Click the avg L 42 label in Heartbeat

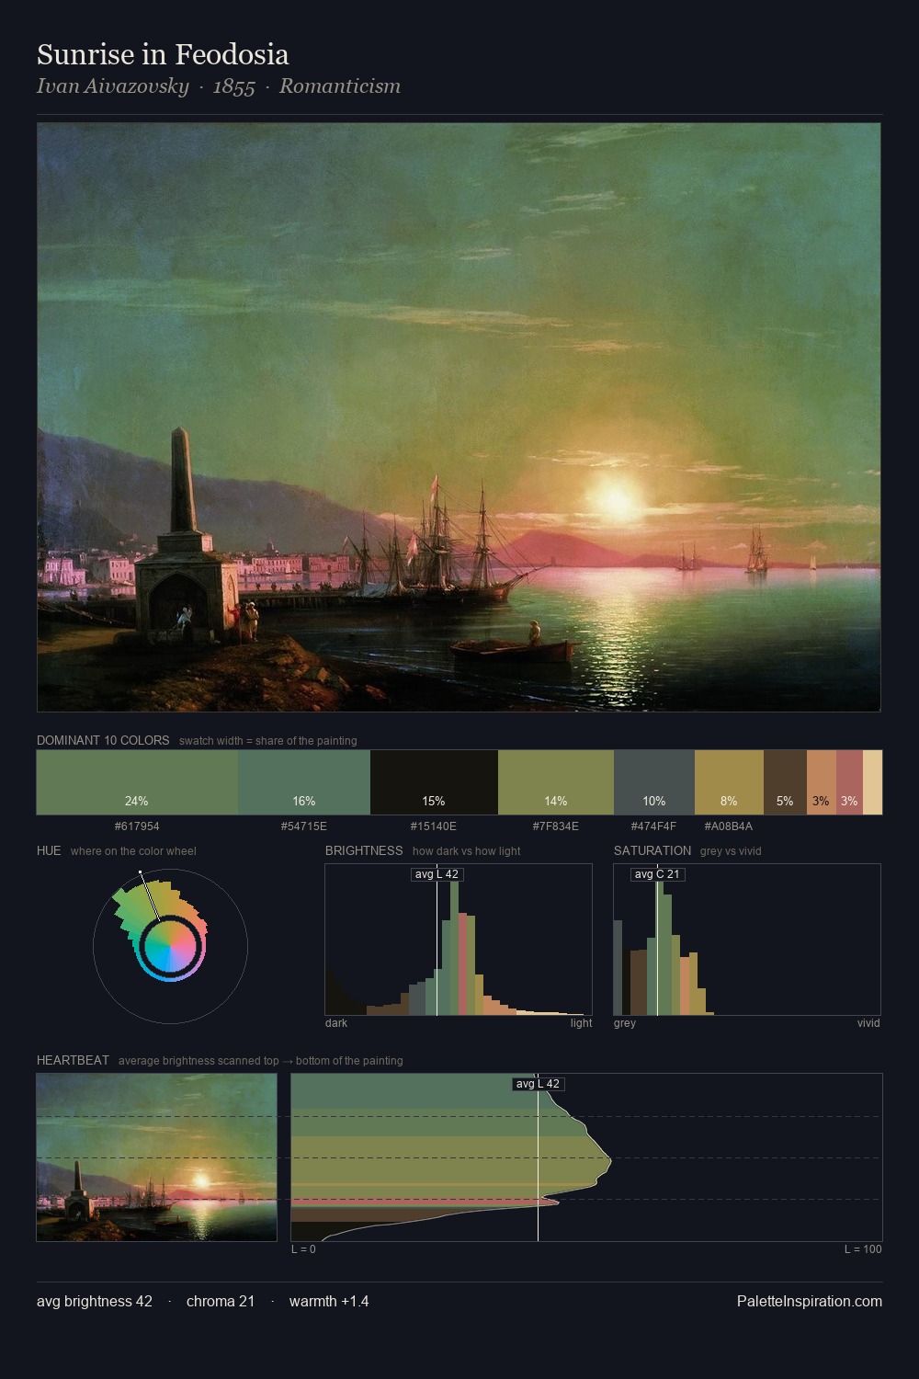[x=538, y=1084]
